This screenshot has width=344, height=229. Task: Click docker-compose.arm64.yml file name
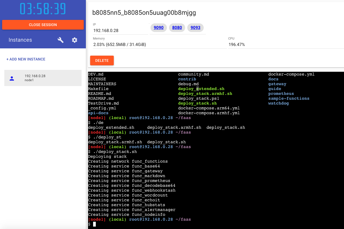[209, 108]
